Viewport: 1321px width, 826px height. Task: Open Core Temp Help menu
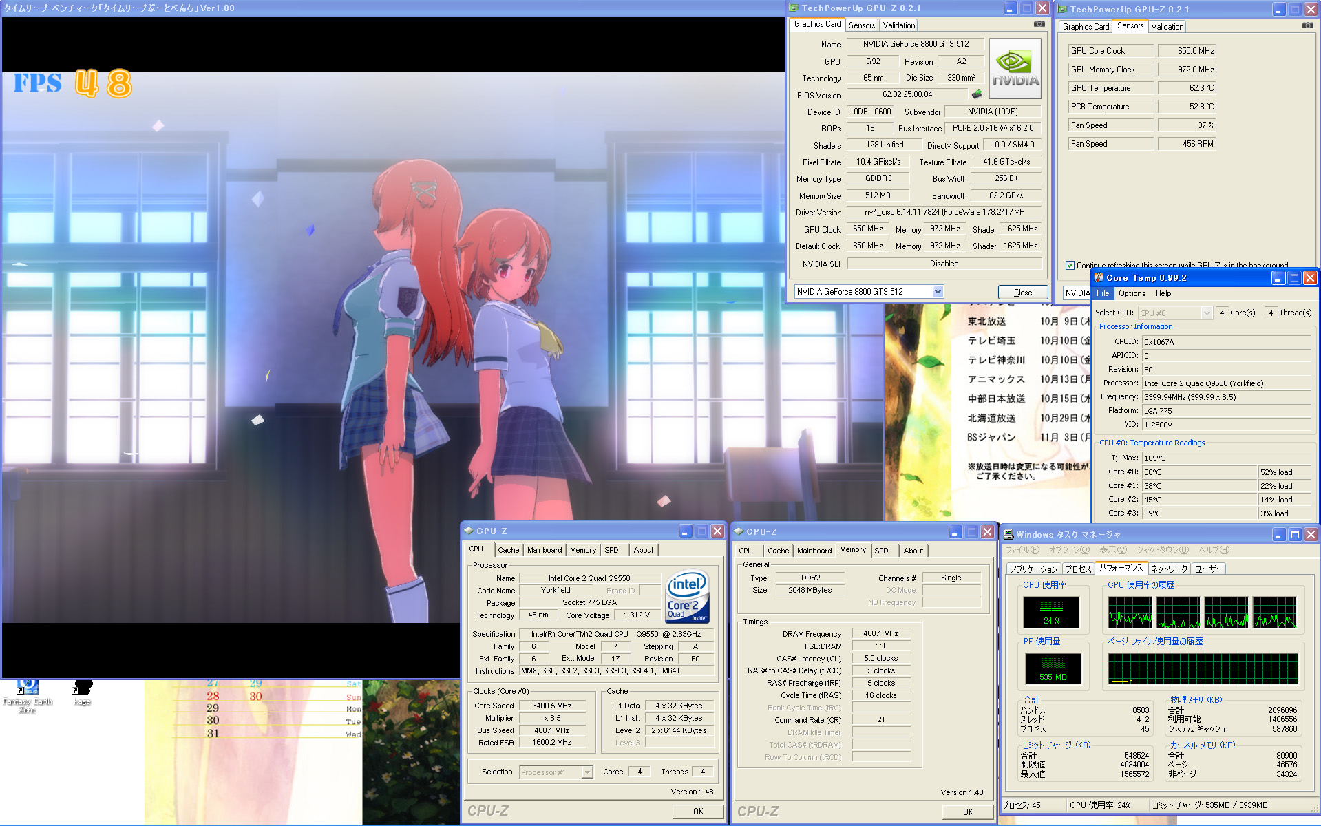[1163, 293]
